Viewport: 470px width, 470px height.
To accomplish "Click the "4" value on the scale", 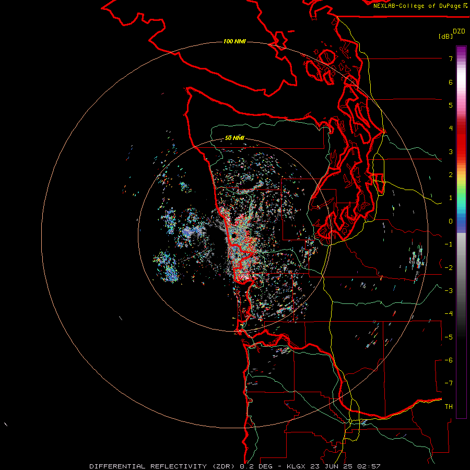I will [451, 128].
